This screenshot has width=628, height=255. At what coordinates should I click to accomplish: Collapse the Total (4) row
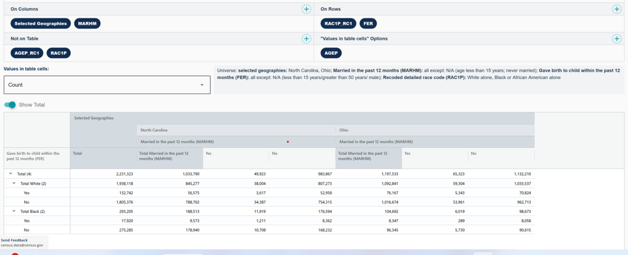pos(11,174)
